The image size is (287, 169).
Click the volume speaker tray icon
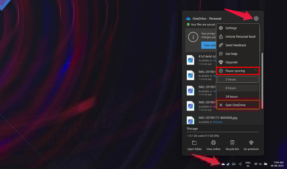tap(260, 164)
